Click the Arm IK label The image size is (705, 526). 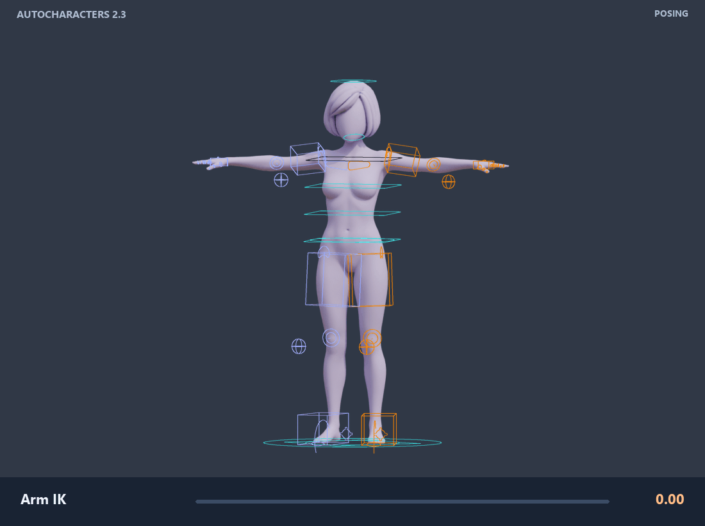point(44,500)
